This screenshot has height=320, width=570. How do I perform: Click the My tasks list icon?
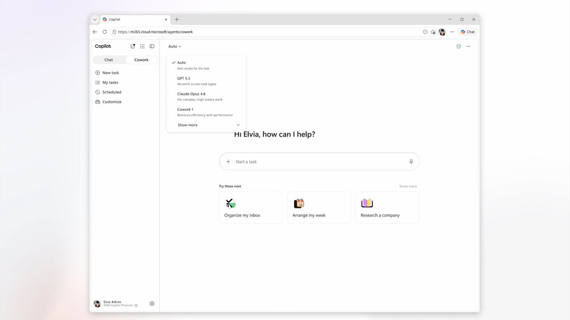click(97, 82)
